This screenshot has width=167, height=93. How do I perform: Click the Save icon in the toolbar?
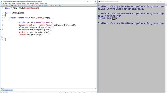click(6, 6)
